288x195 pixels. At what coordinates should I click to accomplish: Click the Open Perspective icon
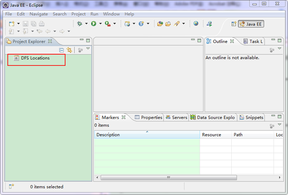(234, 24)
